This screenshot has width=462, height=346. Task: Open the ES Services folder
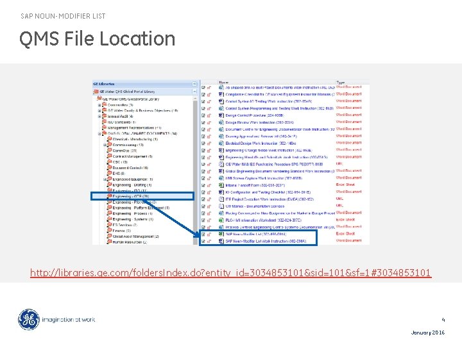[125, 225]
